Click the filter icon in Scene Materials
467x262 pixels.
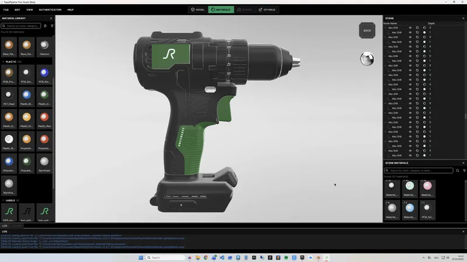tap(464, 171)
